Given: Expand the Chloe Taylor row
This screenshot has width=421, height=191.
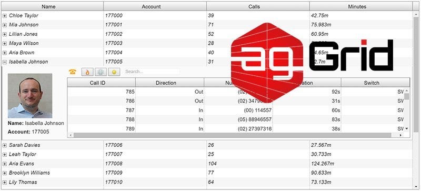Looking at the screenshot, I should 5,16.
